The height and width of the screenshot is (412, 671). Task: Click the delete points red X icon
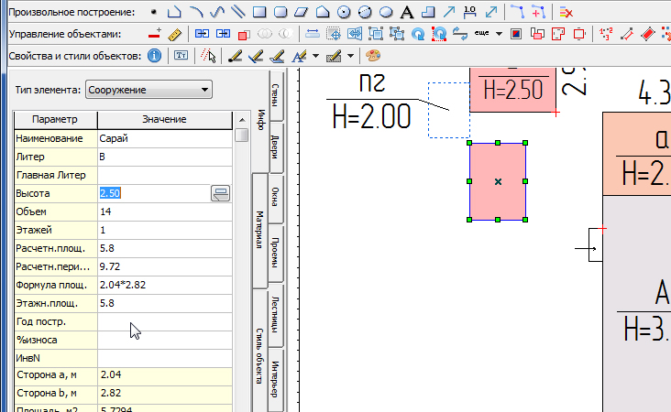click(566, 12)
